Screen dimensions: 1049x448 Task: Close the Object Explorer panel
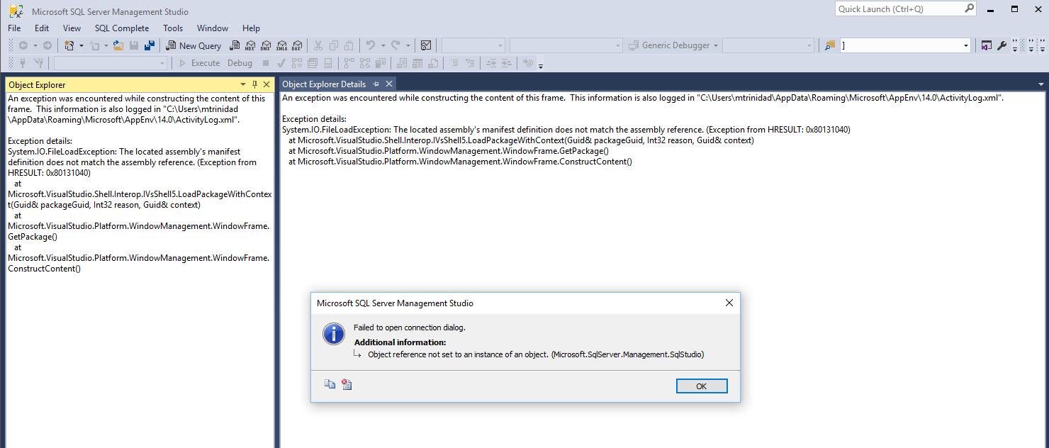coord(267,84)
